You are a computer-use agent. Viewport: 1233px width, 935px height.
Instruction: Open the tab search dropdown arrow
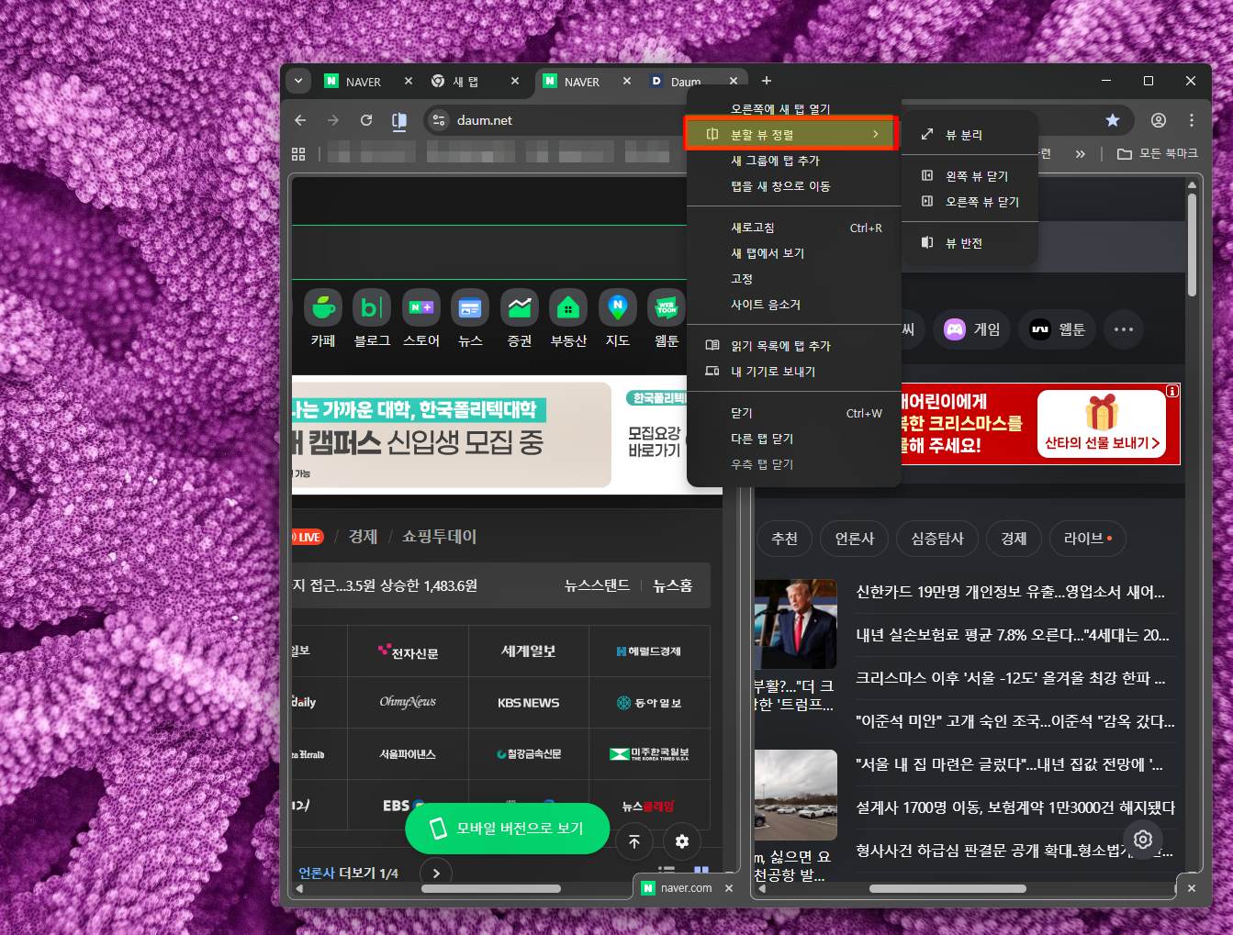coord(298,81)
